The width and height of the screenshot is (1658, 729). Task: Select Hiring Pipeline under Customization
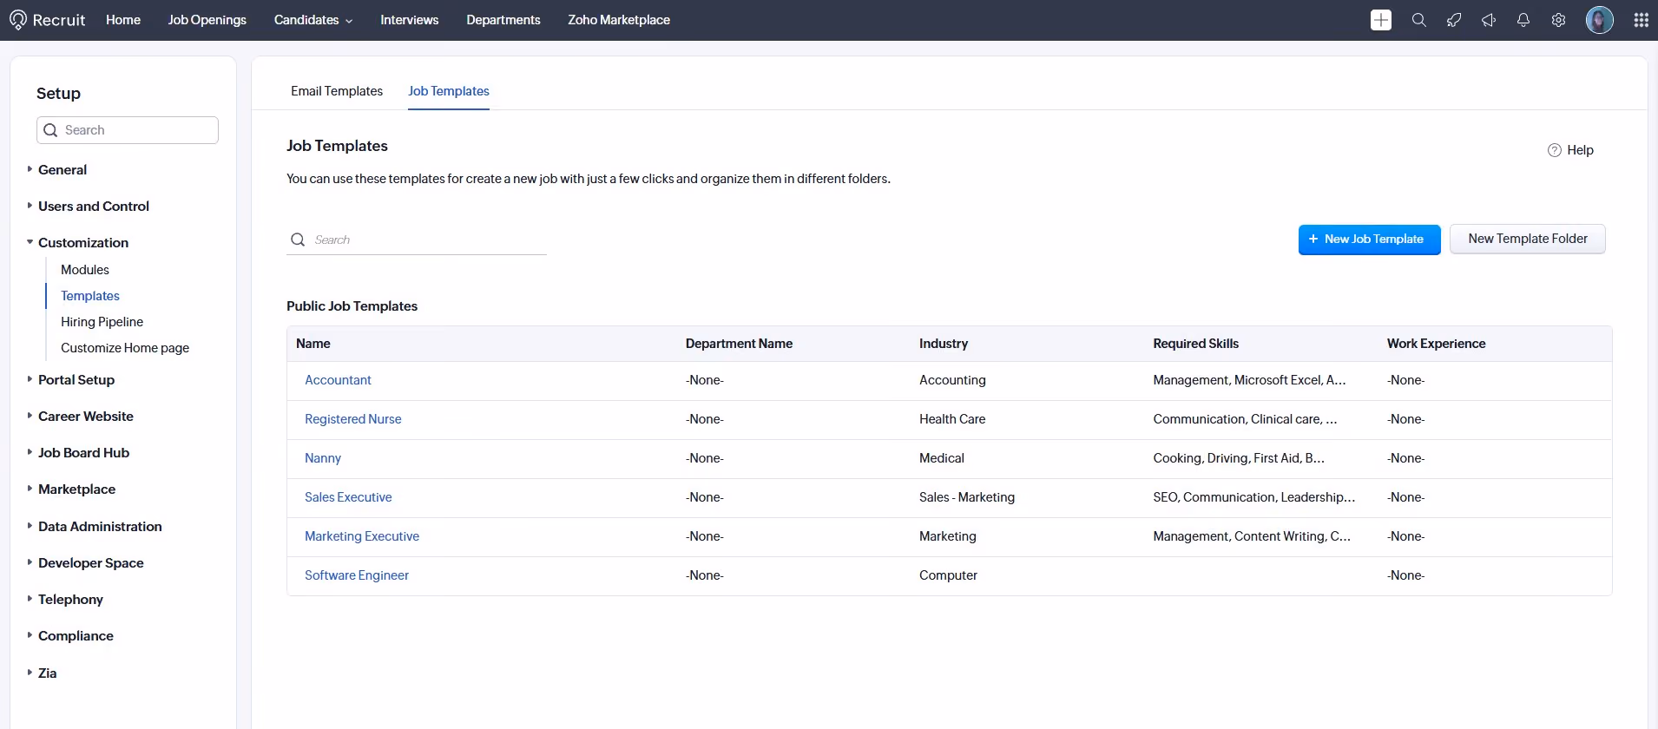coord(102,322)
